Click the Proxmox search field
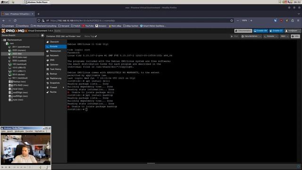This screenshot has width=302, height=170. pyautogui.click(x=67, y=31)
